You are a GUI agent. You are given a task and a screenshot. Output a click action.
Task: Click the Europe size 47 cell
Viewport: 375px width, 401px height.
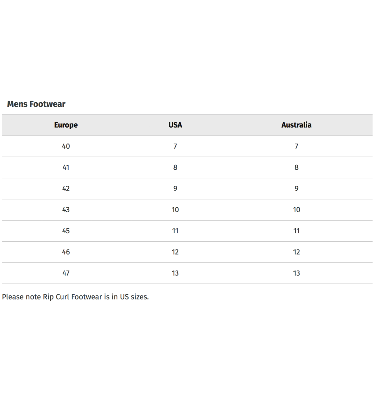tap(66, 273)
